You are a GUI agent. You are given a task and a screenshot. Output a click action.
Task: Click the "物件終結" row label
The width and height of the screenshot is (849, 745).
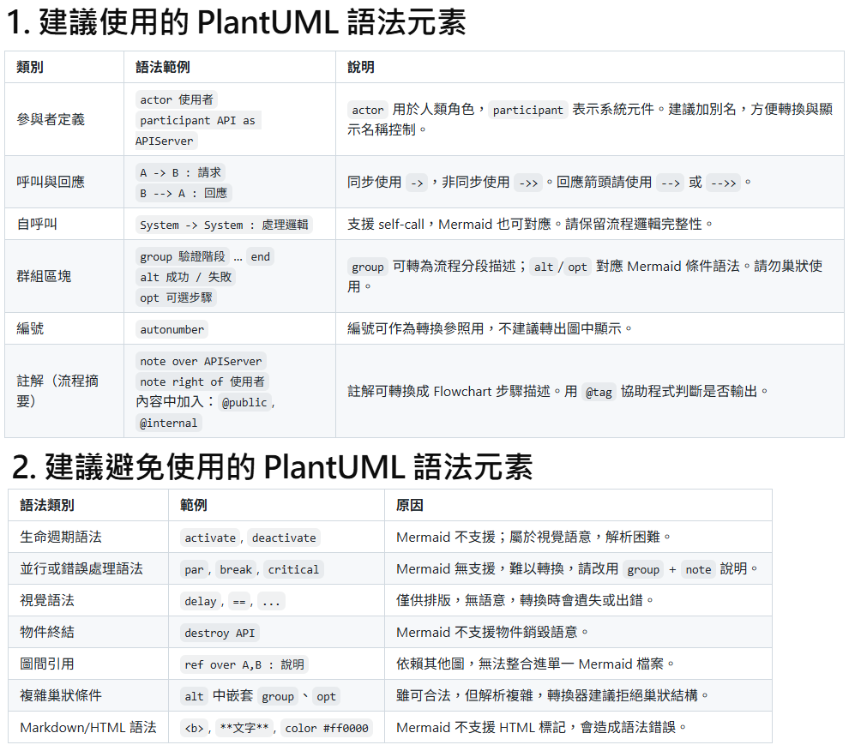pyautogui.click(x=47, y=632)
